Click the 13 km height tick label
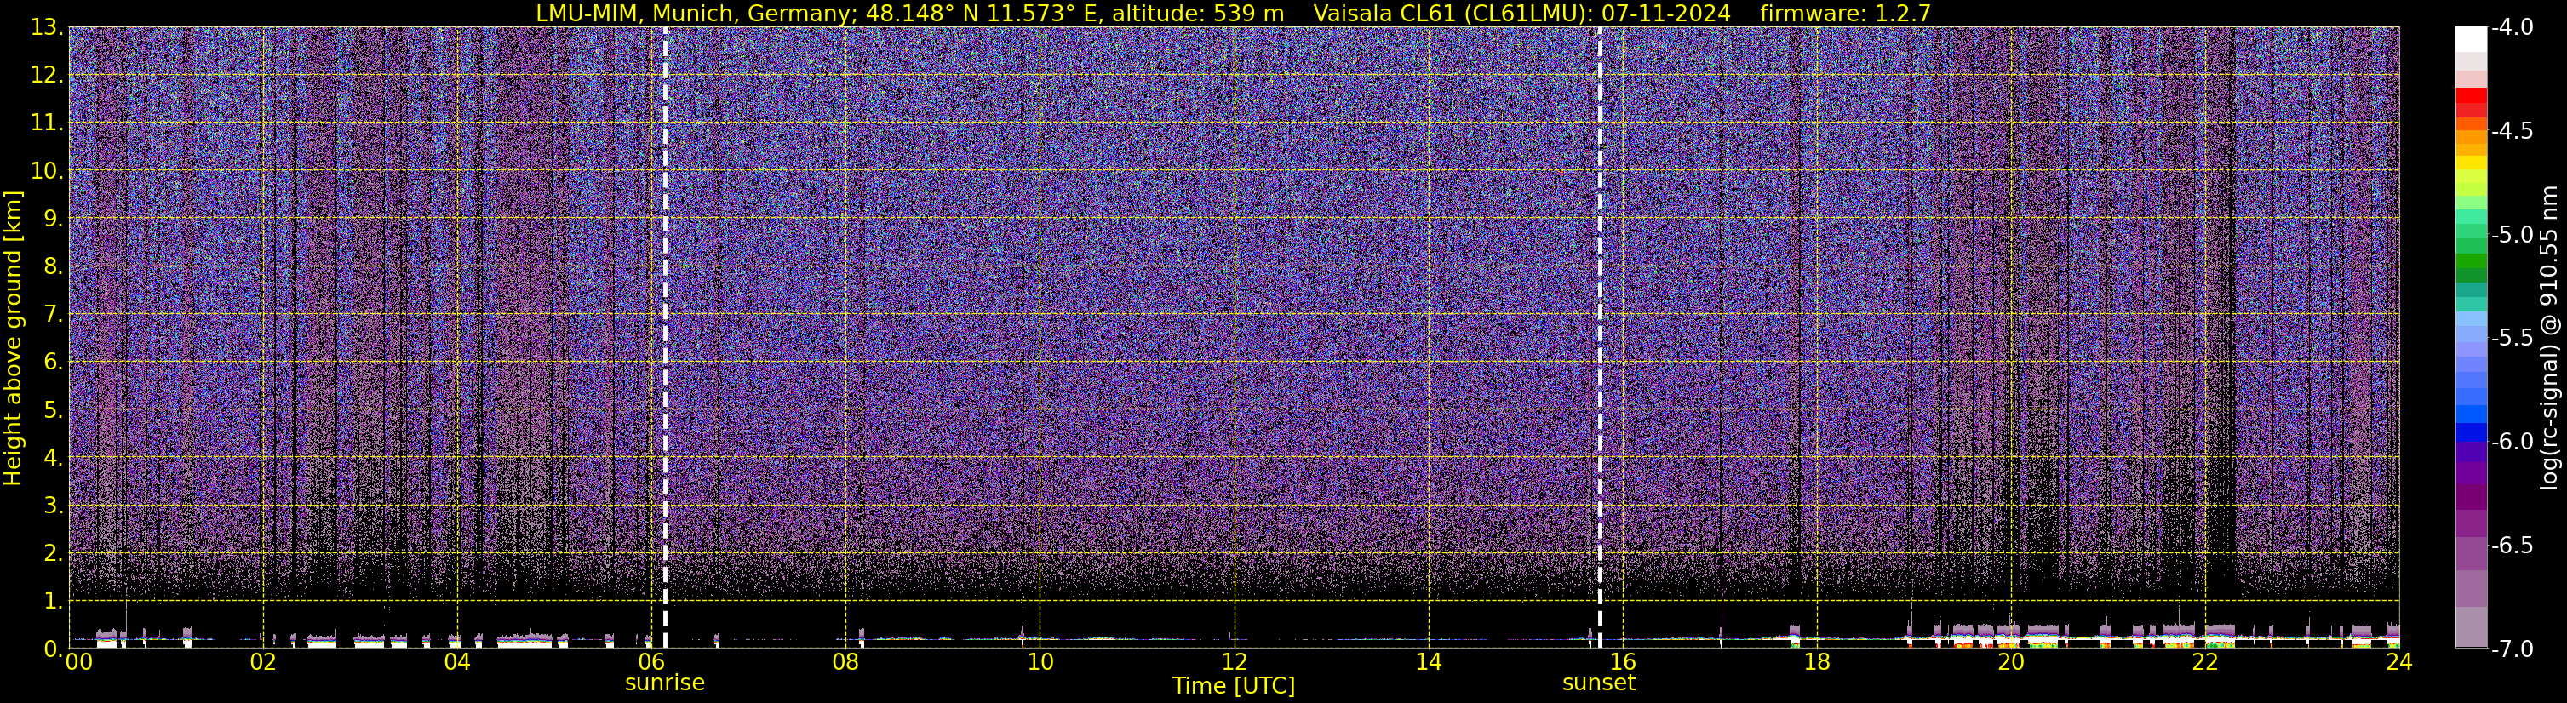This screenshot has width=2567, height=703. [46, 28]
